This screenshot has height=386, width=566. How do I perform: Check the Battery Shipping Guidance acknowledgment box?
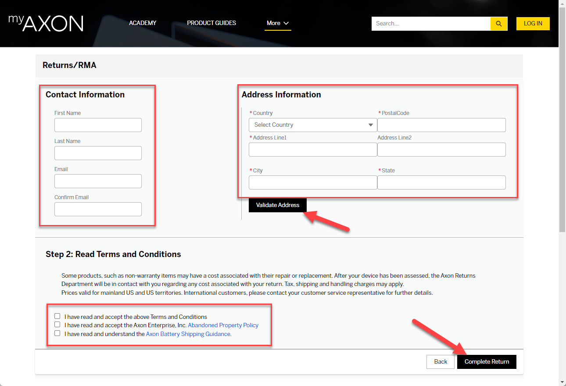tap(57, 333)
